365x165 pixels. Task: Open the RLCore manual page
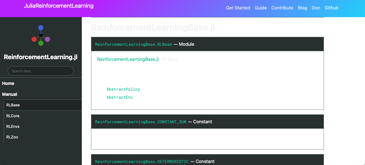click(x=13, y=116)
